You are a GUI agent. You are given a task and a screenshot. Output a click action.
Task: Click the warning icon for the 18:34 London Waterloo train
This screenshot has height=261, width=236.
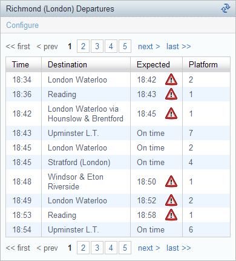[171, 80]
